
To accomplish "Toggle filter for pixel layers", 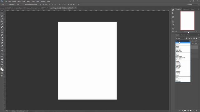I will pos(187,38).
